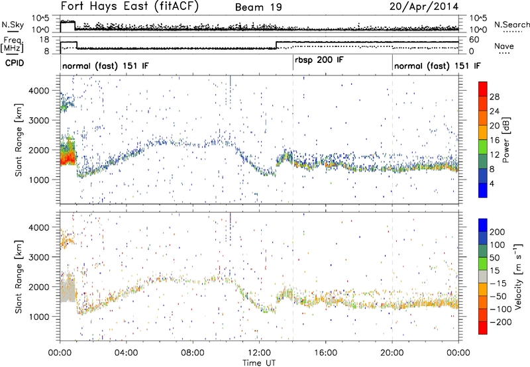Pick the blue top segment of the velocity colorbar
530x367 pixels.
(x=483, y=225)
